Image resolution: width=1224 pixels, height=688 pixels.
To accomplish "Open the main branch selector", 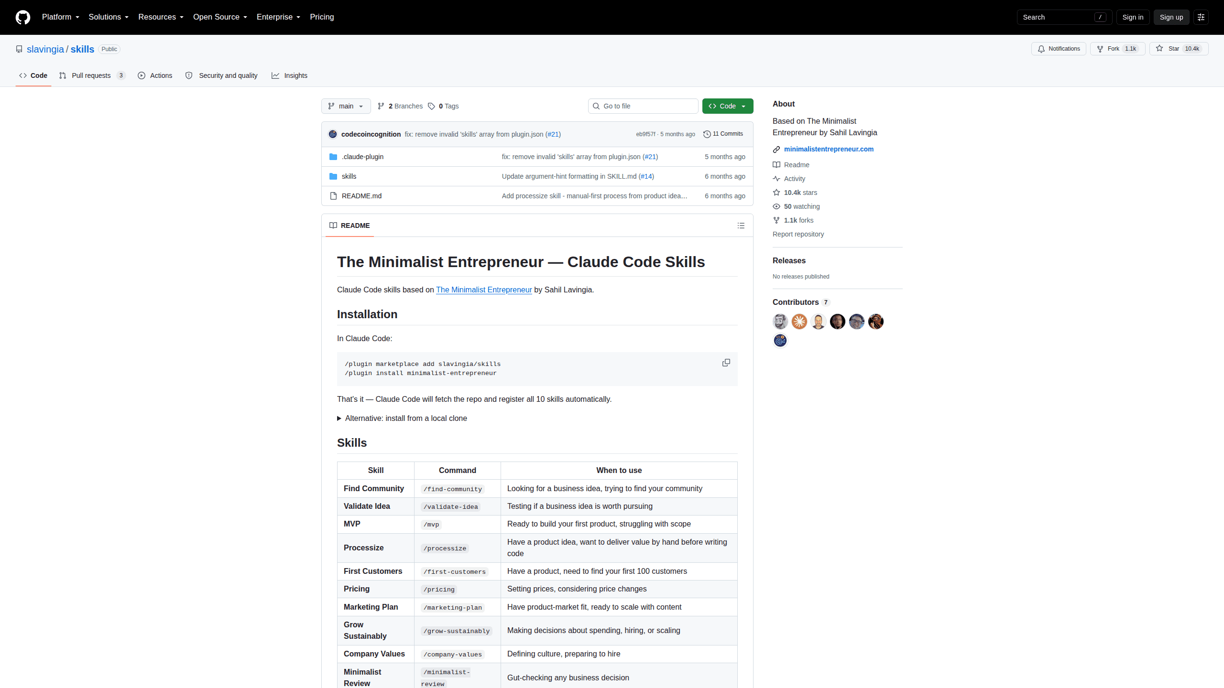I will click(346, 106).
